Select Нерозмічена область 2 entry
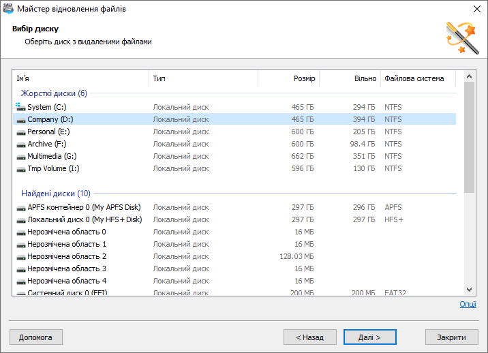This screenshot has width=488, height=353. pos(67,256)
